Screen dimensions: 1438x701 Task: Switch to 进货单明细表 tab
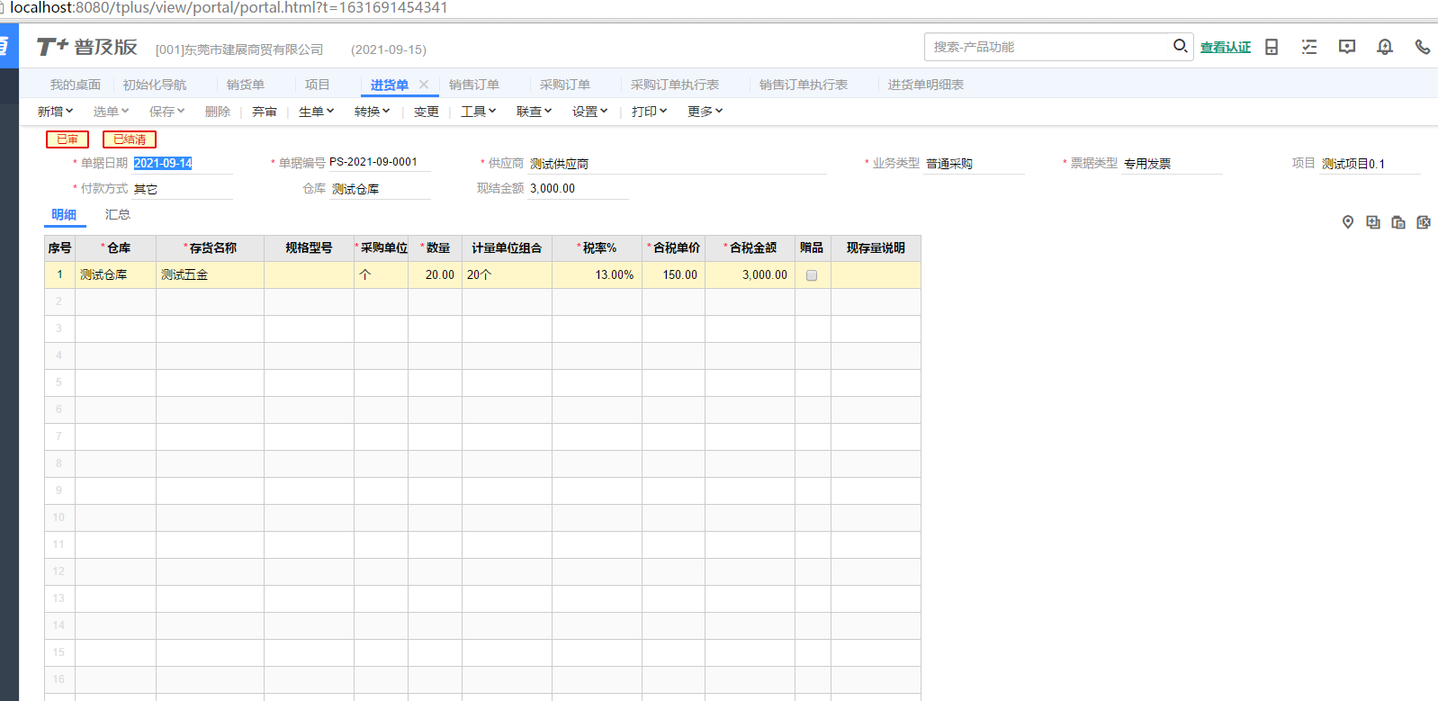coord(926,85)
